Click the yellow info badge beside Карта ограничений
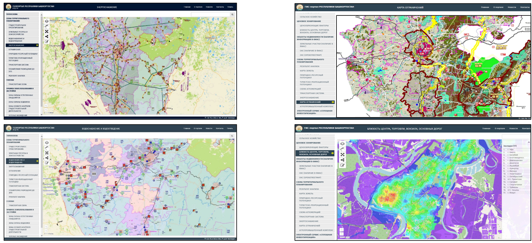 click(333, 102)
